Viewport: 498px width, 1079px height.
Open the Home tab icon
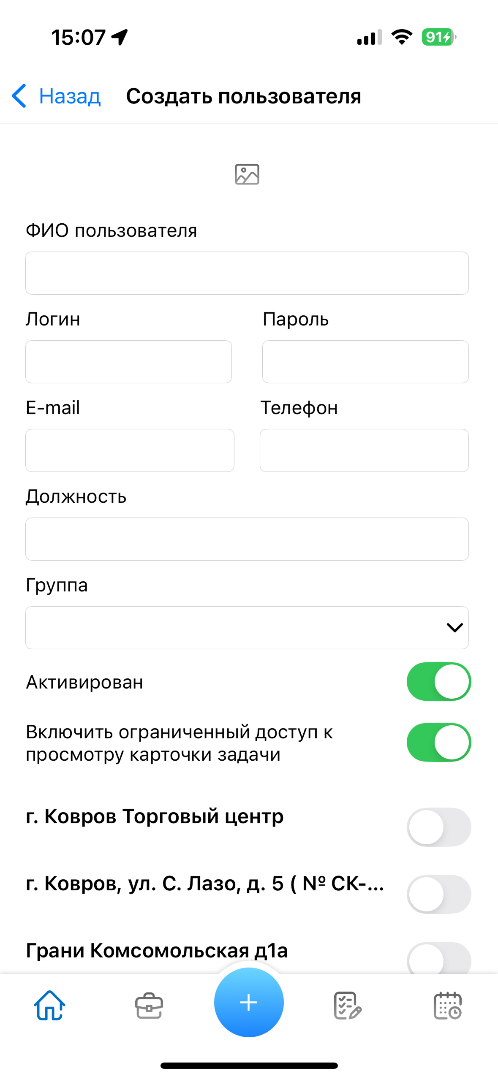click(x=50, y=1005)
